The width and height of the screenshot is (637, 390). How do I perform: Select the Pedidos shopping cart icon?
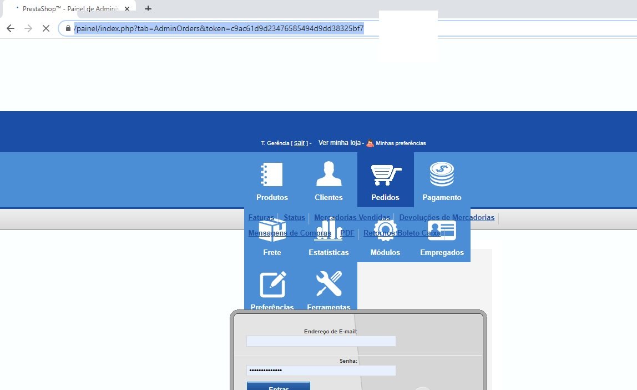386,174
